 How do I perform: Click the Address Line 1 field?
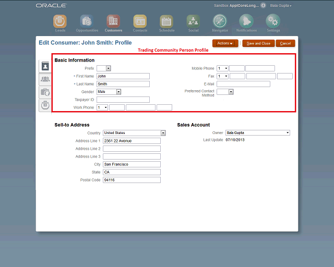(x=132, y=141)
